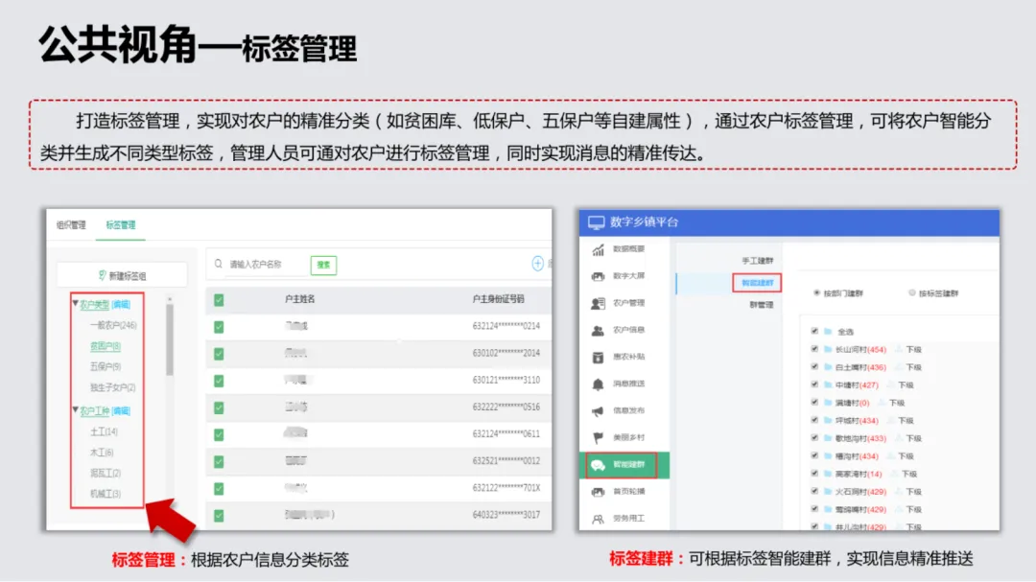Select the 独生子女户(2) tag
1036x582 pixels.
click(x=112, y=387)
